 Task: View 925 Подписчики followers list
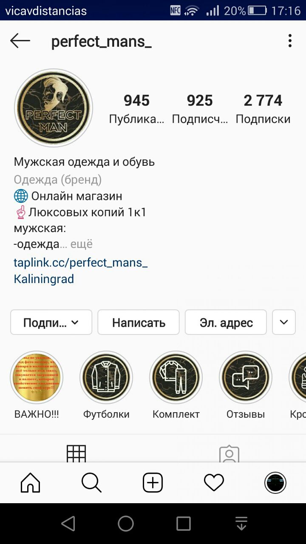click(x=200, y=109)
